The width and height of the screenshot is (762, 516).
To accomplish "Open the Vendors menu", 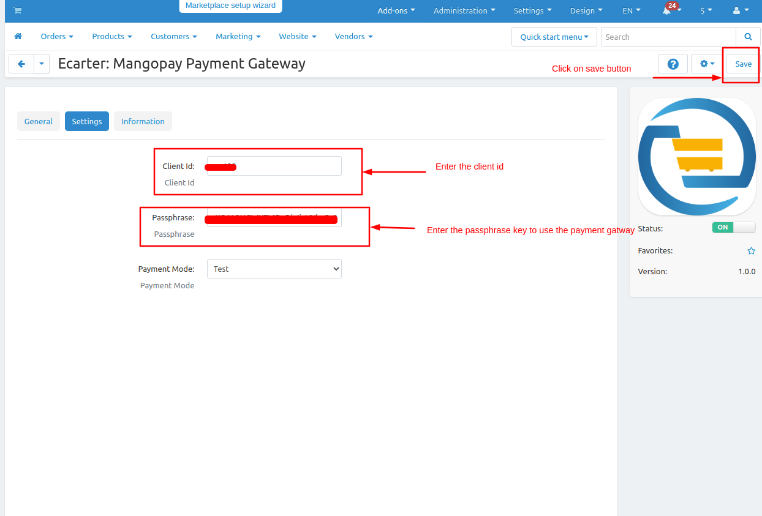I will point(354,36).
